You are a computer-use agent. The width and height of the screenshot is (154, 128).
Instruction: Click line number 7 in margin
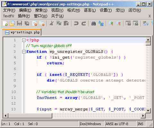point(15,75)
